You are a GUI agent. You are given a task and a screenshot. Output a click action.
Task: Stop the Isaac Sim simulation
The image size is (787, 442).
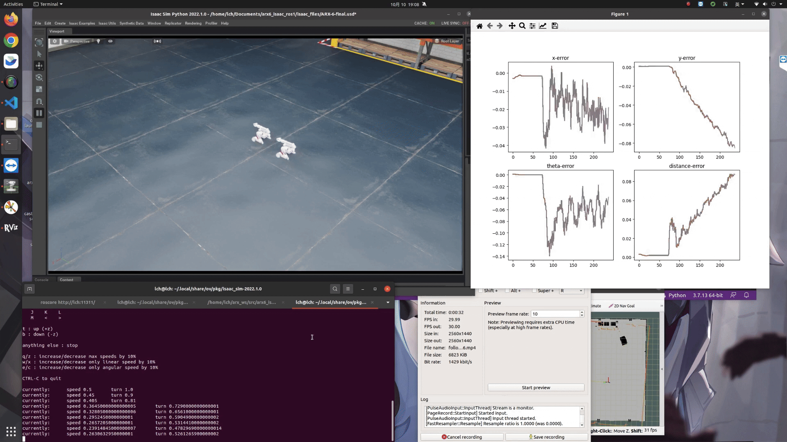coord(39,125)
